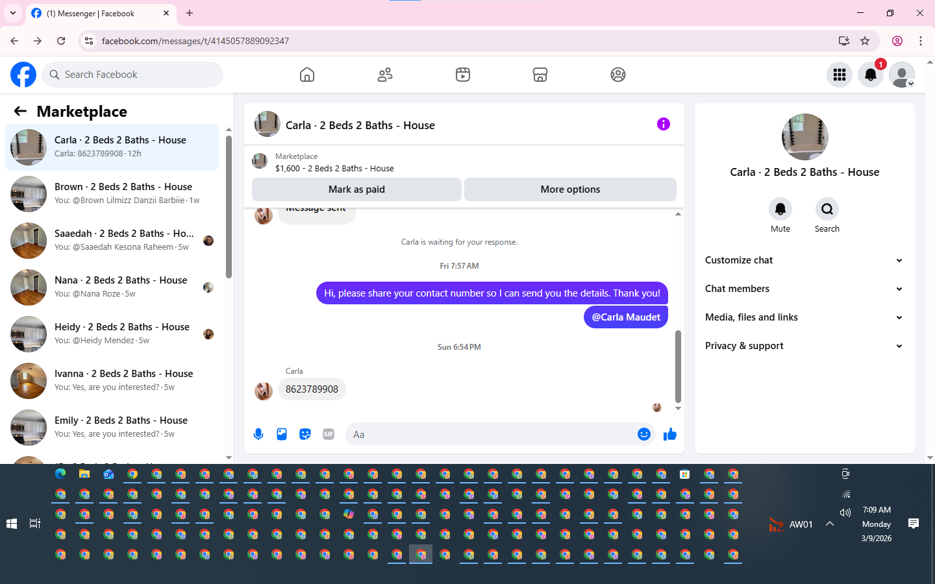Open the volume speaker tray icon
Viewport: 935px width, 584px height.
(x=845, y=513)
